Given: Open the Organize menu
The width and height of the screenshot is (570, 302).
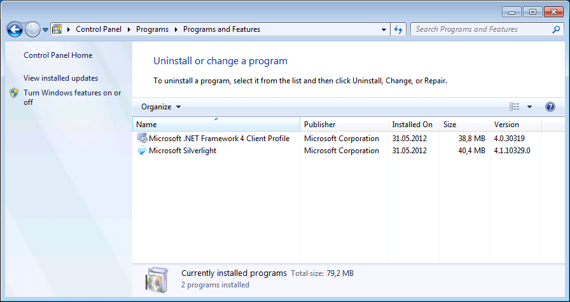Looking at the screenshot, I should click(x=161, y=107).
